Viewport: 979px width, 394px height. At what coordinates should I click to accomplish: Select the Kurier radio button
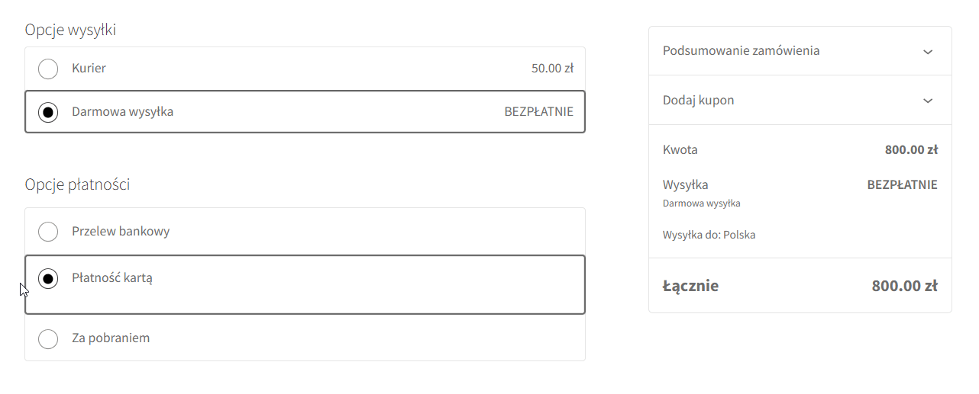click(x=48, y=69)
